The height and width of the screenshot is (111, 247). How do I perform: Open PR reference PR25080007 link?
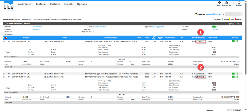click(x=37, y=26)
